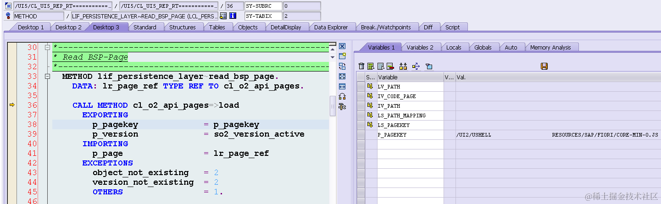
Task: Open the Diff tab
Action: 428,28
